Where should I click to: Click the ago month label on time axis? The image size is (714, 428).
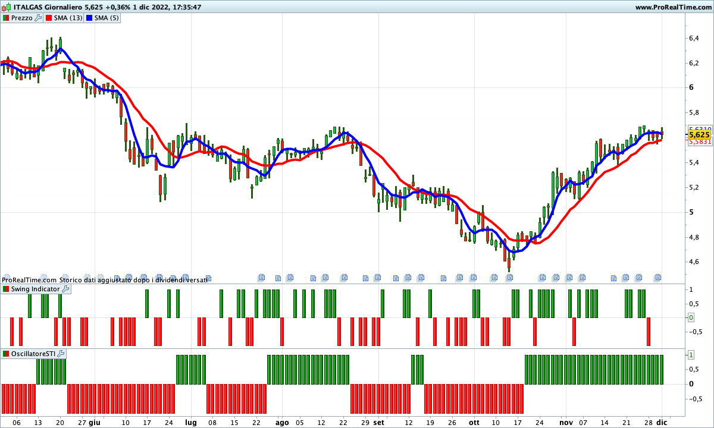[282, 423]
